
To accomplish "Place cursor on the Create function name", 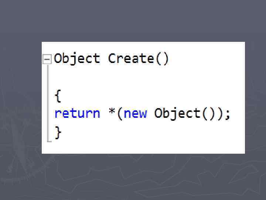I will 130,59.
